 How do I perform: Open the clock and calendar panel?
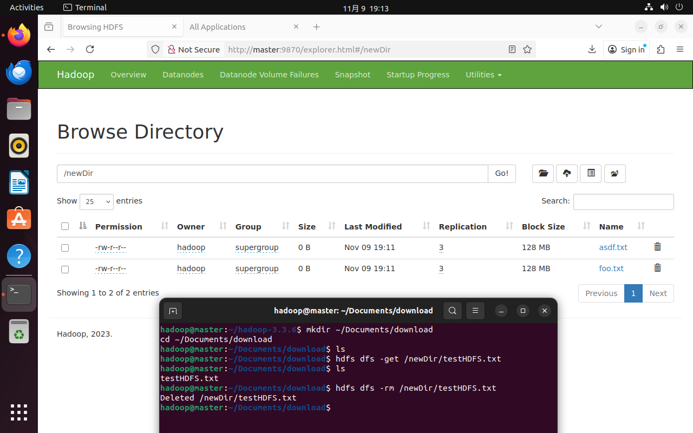365,8
